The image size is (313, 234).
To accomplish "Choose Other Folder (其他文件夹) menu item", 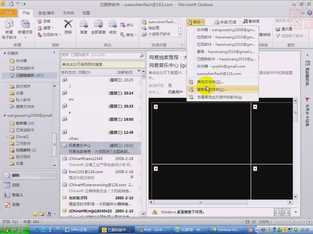I will point(223,82).
